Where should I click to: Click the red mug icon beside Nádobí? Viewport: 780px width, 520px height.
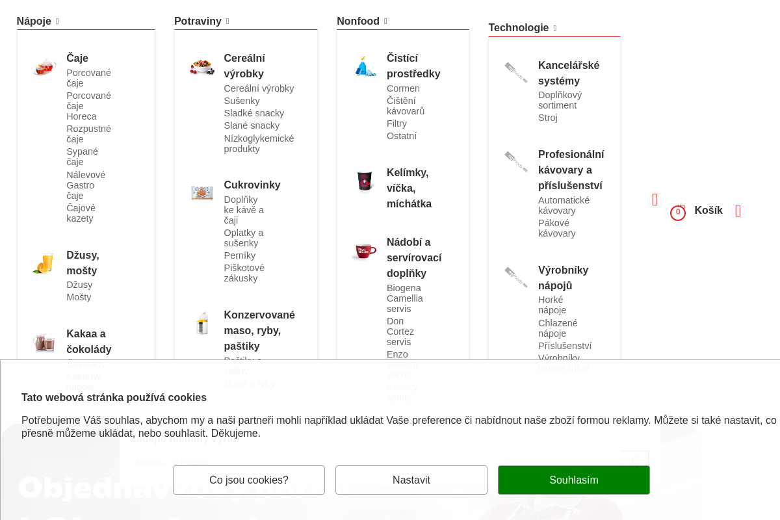(x=365, y=251)
